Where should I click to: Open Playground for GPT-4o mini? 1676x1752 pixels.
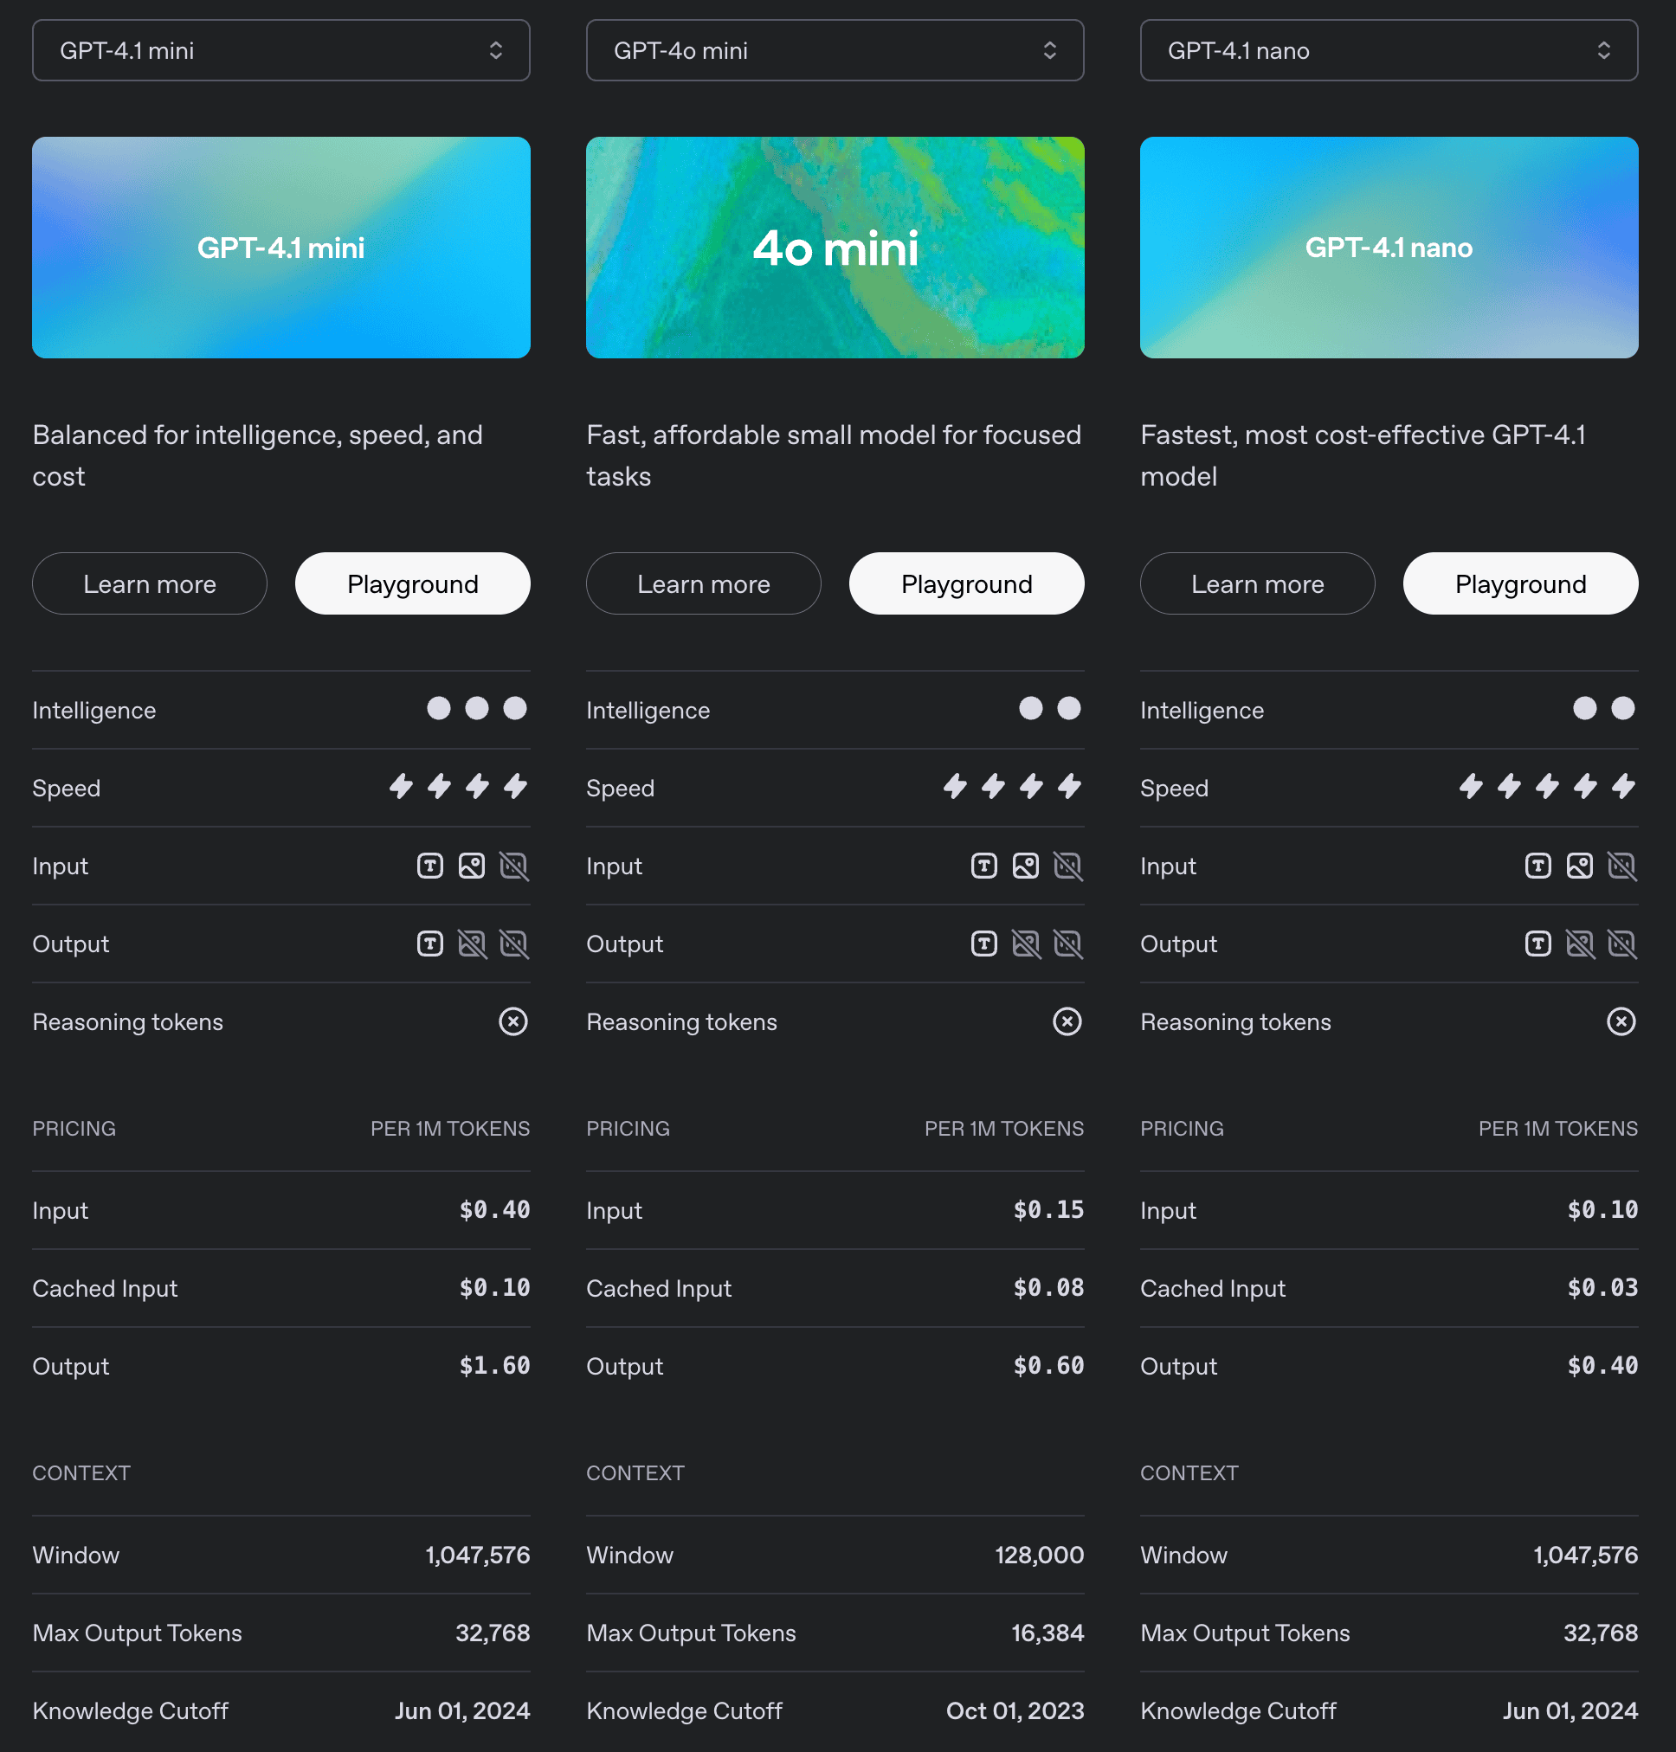tap(966, 583)
